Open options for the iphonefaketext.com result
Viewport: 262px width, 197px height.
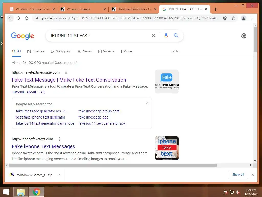[x=59, y=139]
